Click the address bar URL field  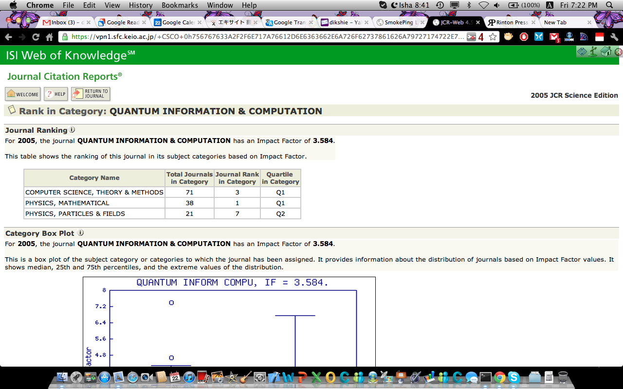click(268, 37)
